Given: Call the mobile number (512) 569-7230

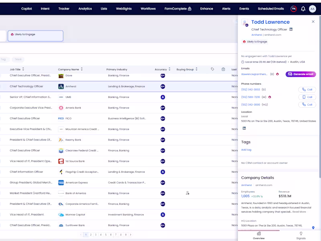Looking at the screenshot, I should (307, 97).
